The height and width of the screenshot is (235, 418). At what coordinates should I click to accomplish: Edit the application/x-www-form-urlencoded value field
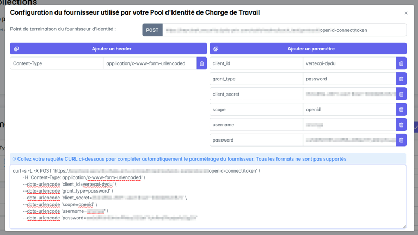pos(150,63)
